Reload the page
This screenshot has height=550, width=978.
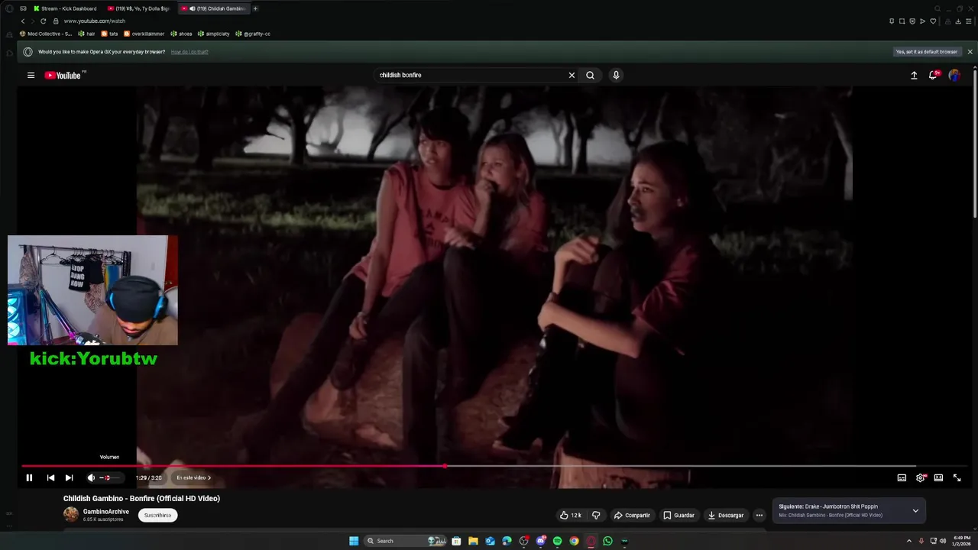[43, 21]
